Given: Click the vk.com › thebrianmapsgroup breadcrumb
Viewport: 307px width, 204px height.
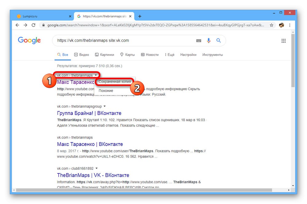Looking at the screenshot, I should coord(80,106).
